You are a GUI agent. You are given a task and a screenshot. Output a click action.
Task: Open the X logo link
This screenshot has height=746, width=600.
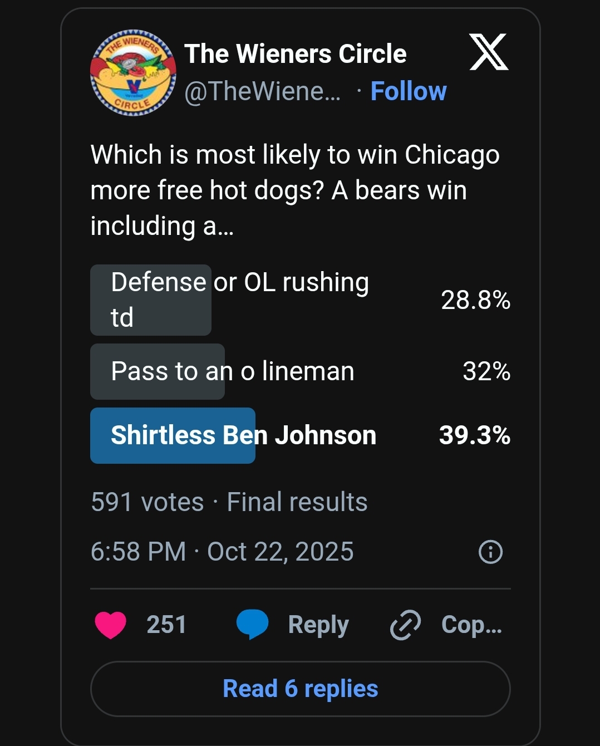pyautogui.click(x=489, y=52)
